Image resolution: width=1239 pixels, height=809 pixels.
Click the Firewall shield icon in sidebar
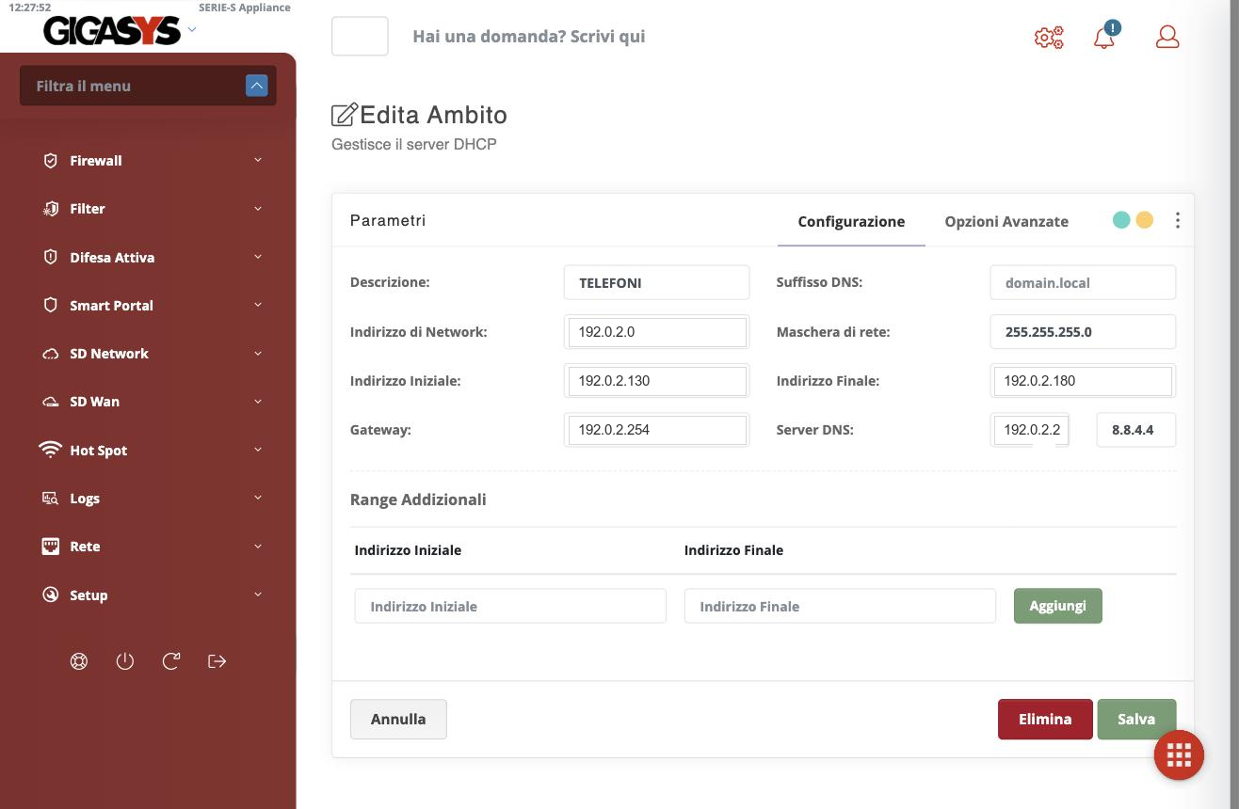[x=51, y=161]
